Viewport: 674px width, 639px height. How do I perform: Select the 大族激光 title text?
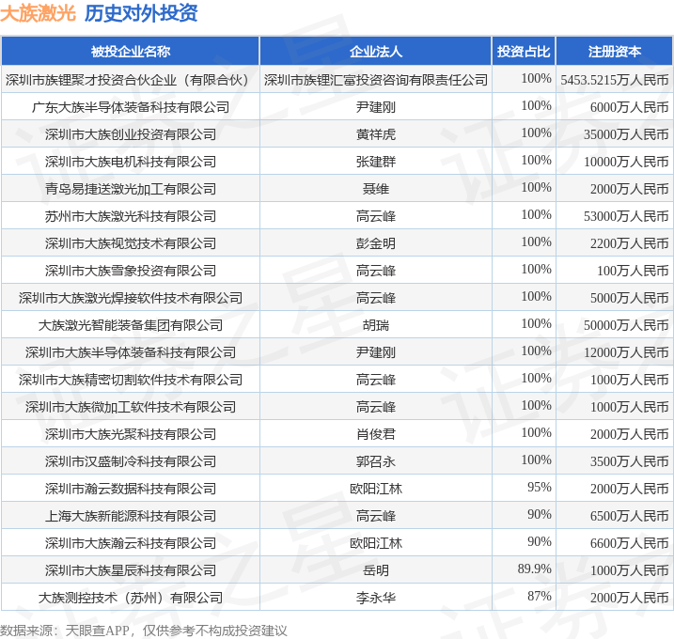pos(38,13)
